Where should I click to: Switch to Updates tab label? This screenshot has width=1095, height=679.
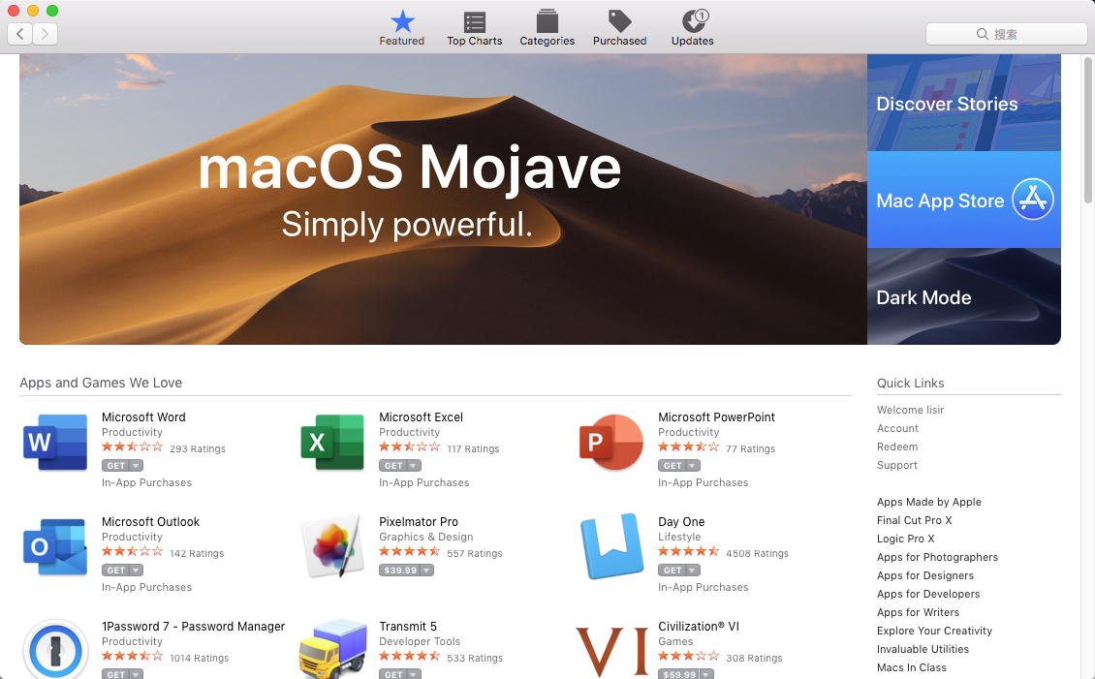point(692,42)
